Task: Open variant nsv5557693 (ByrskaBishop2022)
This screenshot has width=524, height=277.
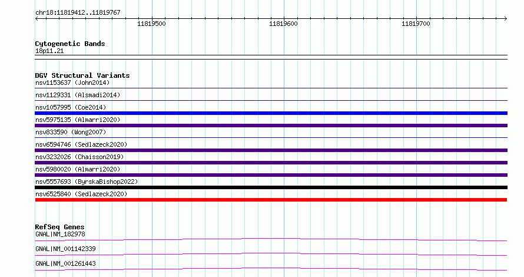Action: tap(87, 182)
